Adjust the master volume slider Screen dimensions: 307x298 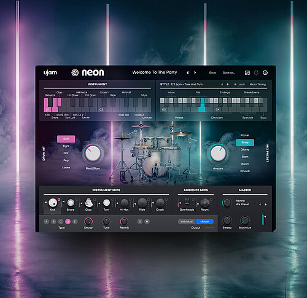coord(263,220)
